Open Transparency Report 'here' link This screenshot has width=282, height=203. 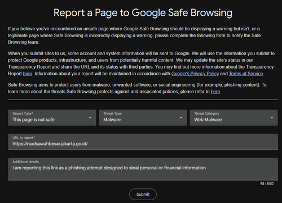(28, 74)
